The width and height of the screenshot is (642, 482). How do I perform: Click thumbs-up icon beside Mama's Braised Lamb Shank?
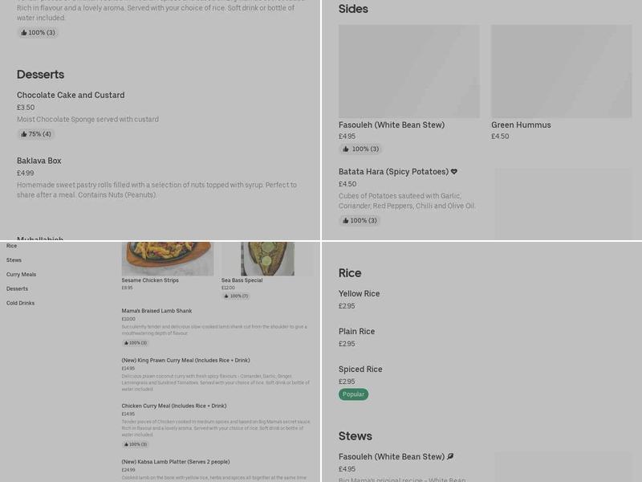tap(127, 342)
